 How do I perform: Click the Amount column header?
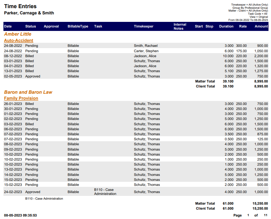(x=261, y=26)
